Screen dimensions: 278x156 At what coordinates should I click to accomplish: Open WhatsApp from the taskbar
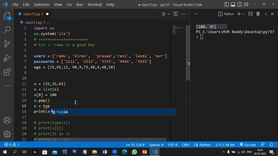pos(134,152)
